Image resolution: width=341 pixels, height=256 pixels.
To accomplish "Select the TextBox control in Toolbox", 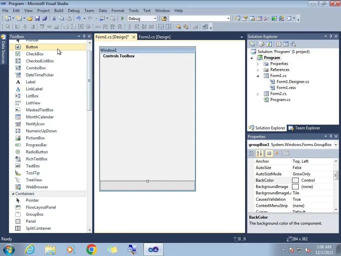I will tap(48, 166).
